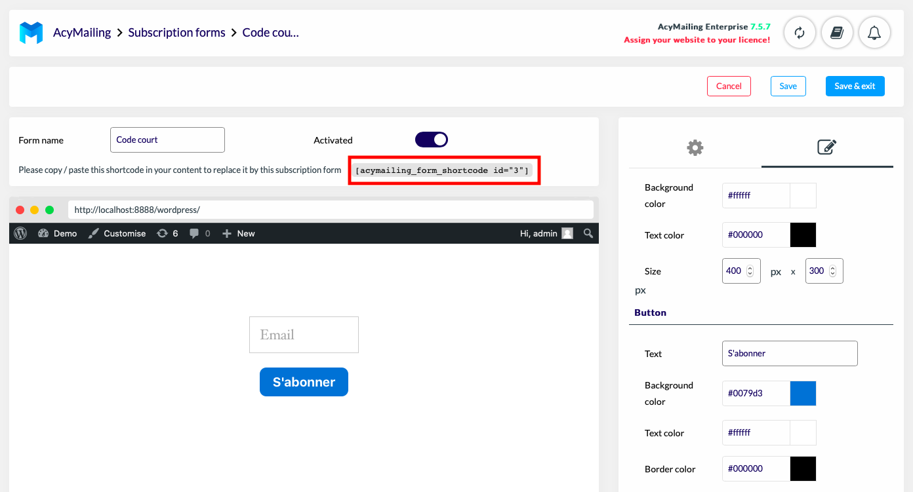Open Border color black swatch
This screenshot has height=492, width=913.
803,468
